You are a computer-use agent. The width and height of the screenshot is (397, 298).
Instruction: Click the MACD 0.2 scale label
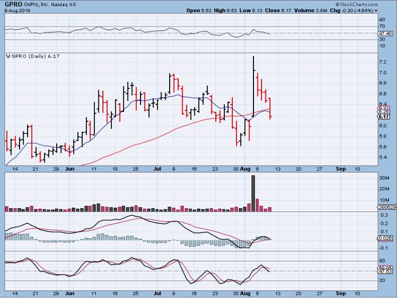(x=384, y=224)
